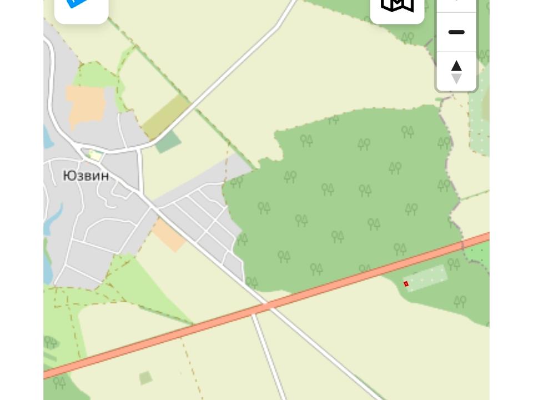
Task: Click the Юзвин village label
Action: [x=86, y=176]
